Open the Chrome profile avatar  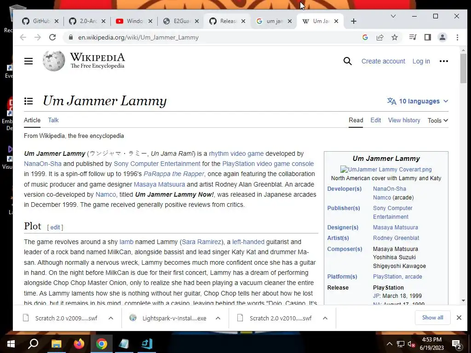click(442, 37)
